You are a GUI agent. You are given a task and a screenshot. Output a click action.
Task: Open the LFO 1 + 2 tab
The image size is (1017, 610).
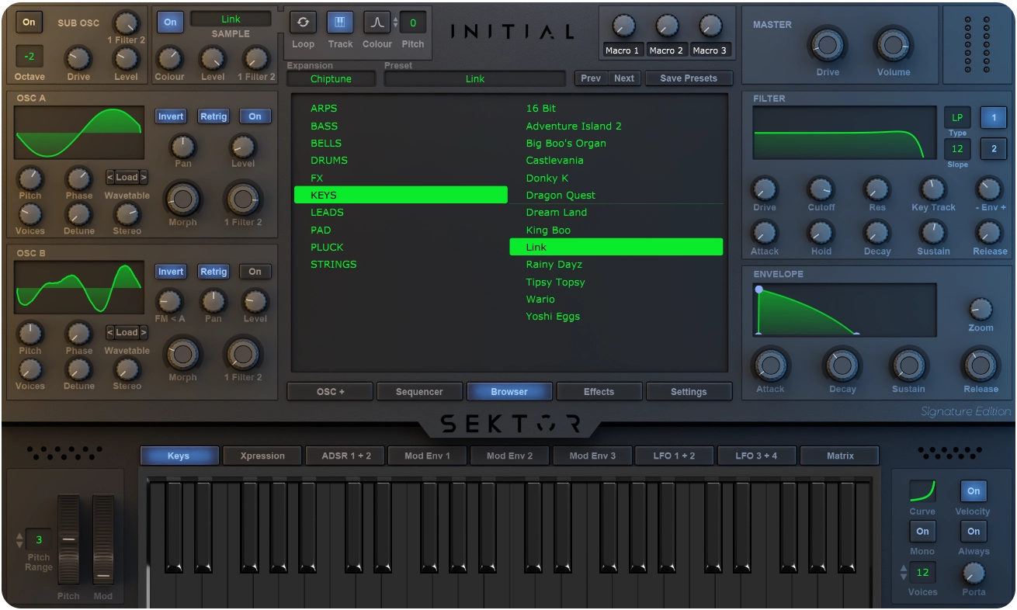(674, 456)
